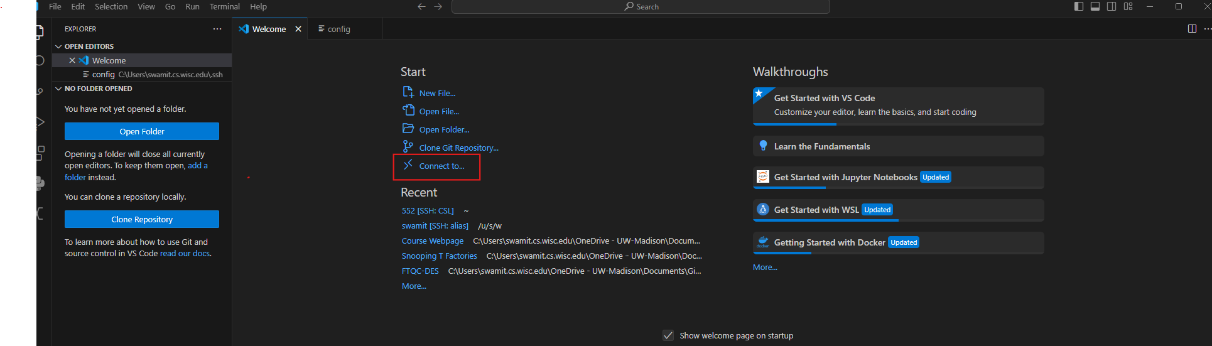Open Learn the Fundamentals walkthrough
Image resolution: width=1212 pixels, height=346 pixels.
coord(898,146)
